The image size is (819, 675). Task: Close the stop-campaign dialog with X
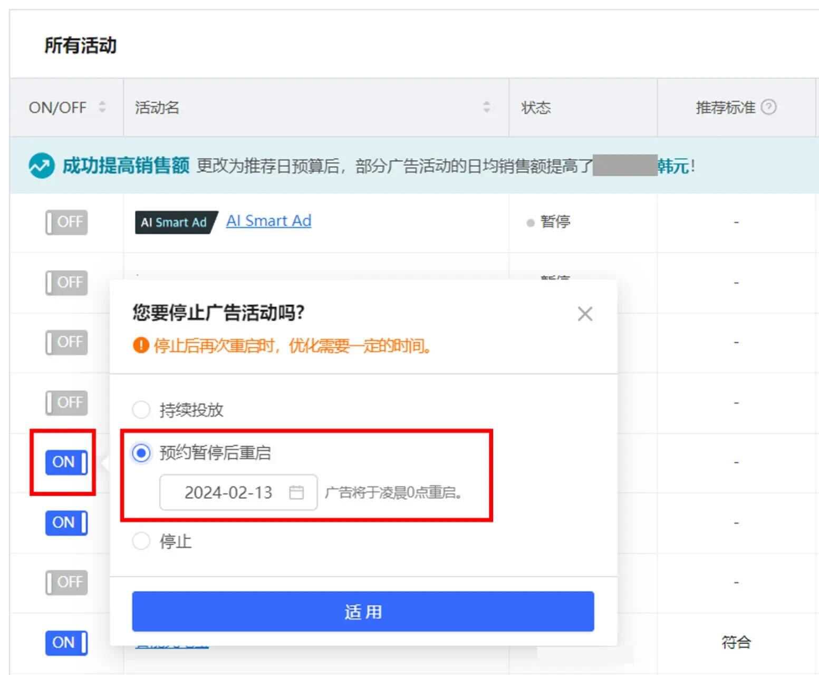pyautogui.click(x=585, y=314)
